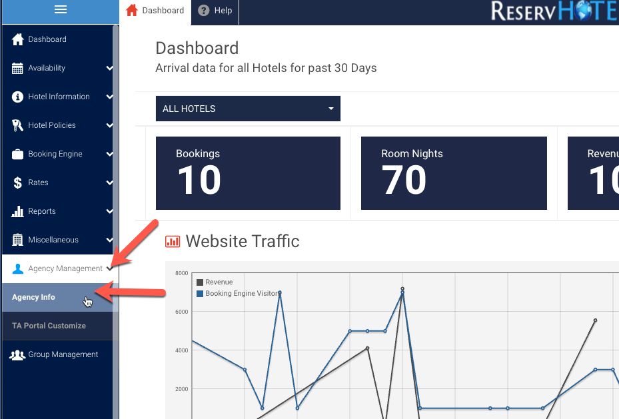Click the Help question mark icon

204,10
